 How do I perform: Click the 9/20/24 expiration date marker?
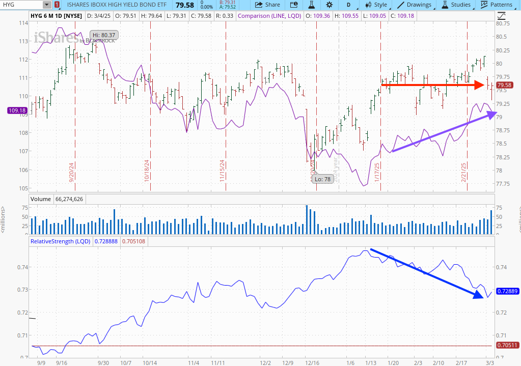point(72,172)
